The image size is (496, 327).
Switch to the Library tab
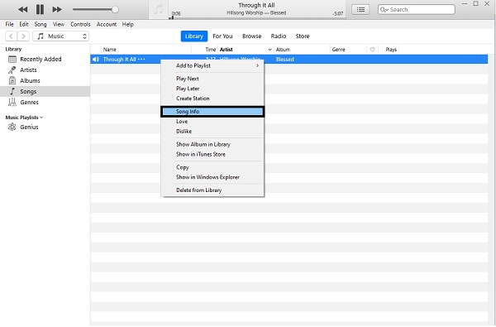(x=194, y=36)
